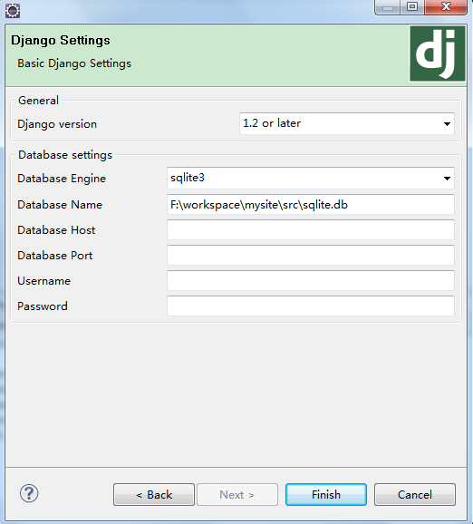Open the Database Engine dropdown arrow
473x524 pixels.
(447, 178)
